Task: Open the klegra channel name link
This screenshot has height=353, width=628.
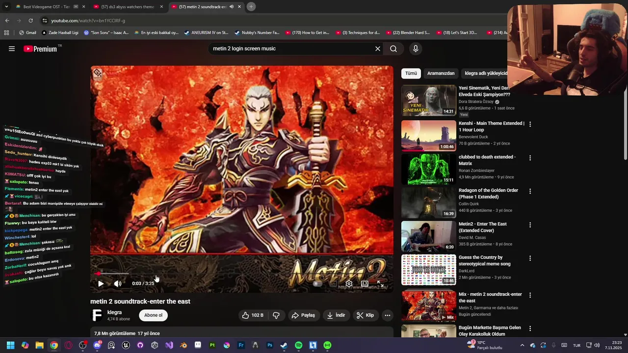Action: (114, 312)
